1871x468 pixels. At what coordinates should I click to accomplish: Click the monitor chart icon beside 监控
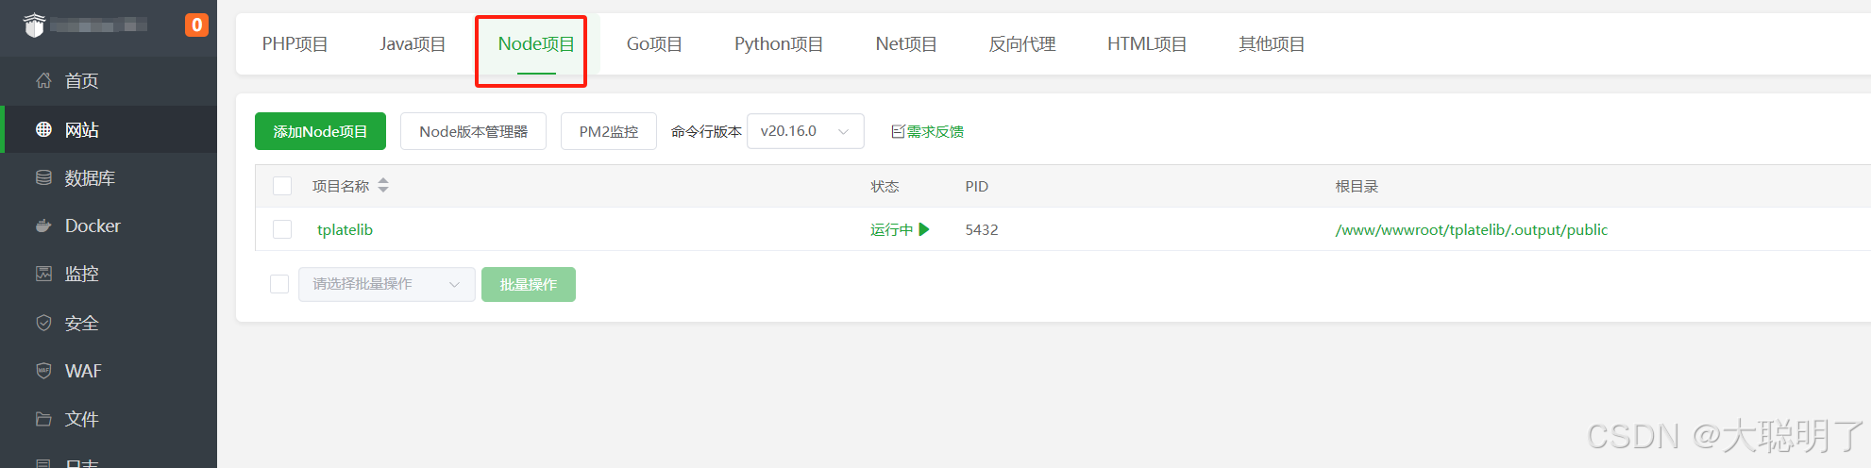pos(43,274)
